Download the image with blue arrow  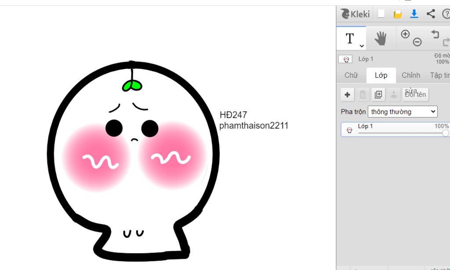click(x=414, y=14)
